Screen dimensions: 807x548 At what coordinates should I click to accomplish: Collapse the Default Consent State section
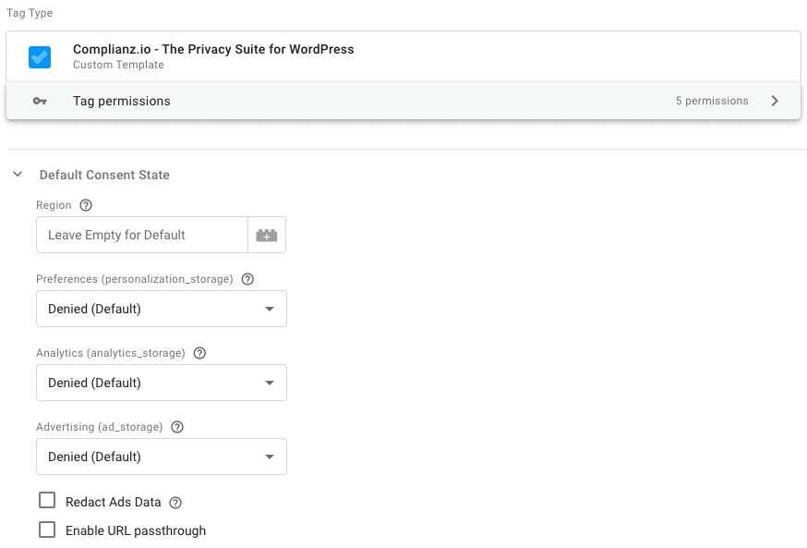pyautogui.click(x=18, y=174)
